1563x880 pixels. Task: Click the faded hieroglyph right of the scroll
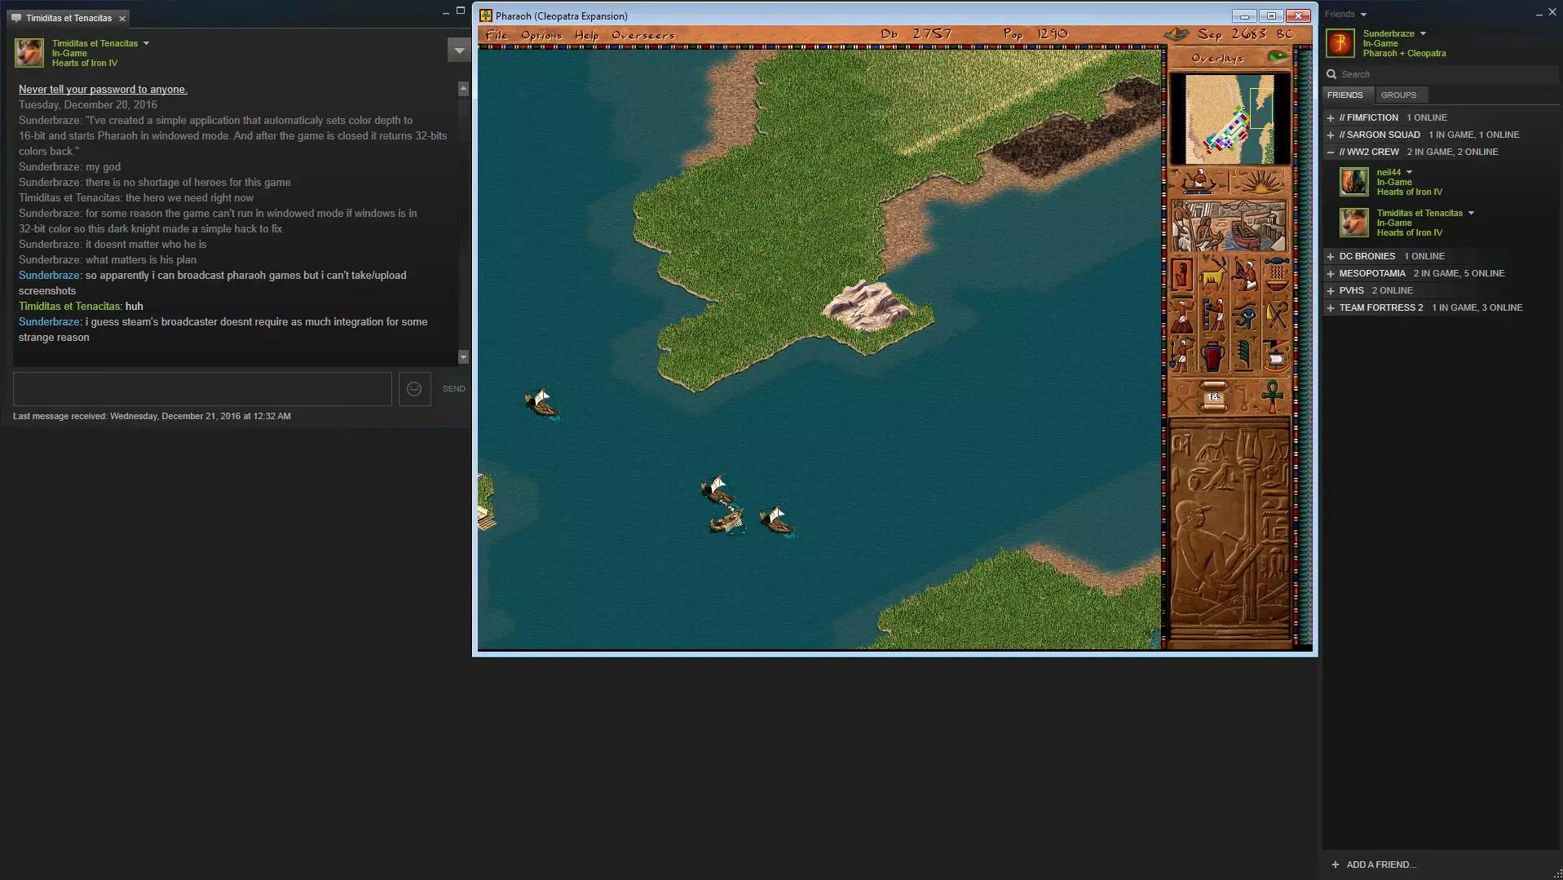point(1243,397)
